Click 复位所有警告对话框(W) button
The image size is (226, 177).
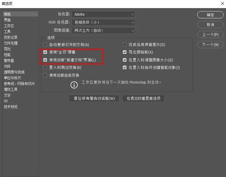(x=94, y=98)
